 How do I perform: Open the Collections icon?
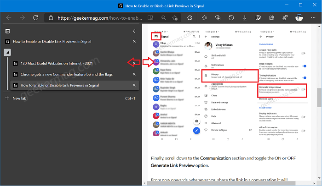218,18
